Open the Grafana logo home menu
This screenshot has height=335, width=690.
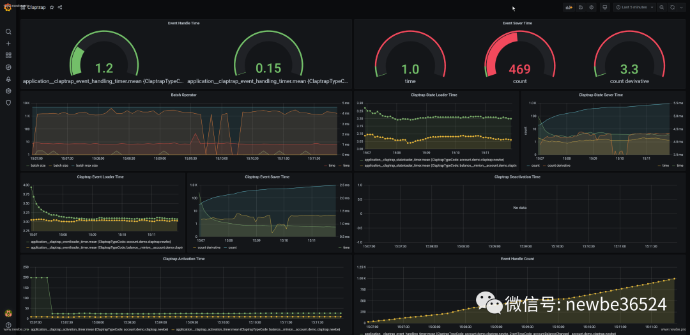(8, 8)
